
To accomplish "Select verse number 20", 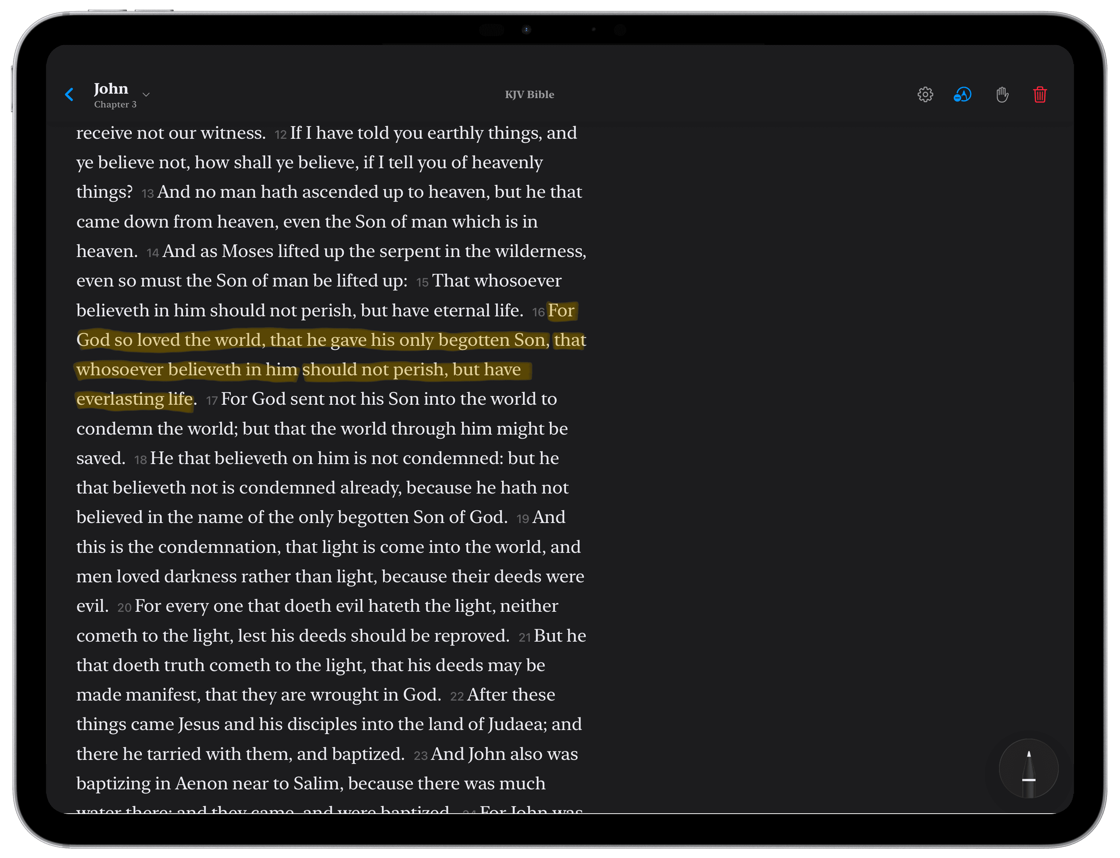I will click(x=124, y=608).
